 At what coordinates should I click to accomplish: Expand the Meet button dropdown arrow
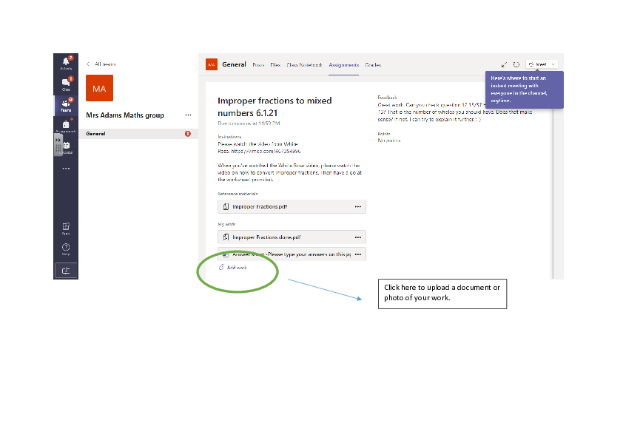[x=553, y=65]
